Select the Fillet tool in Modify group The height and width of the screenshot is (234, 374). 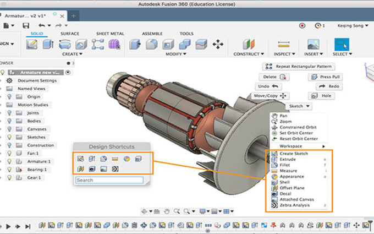tap(152, 44)
